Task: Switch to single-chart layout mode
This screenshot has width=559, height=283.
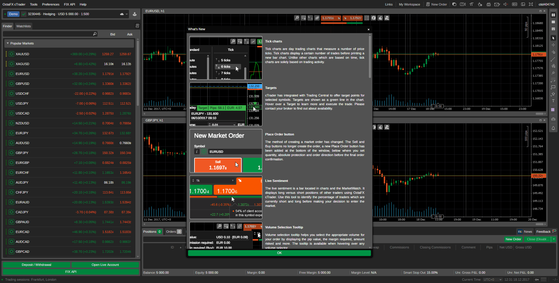Action: pos(553,22)
